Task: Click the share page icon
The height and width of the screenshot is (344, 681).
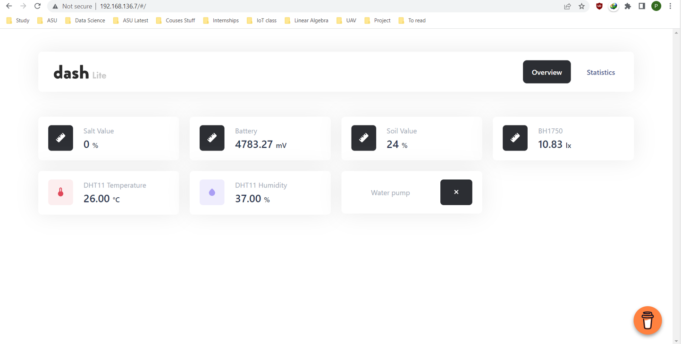Action: click(x=567, y=7)
